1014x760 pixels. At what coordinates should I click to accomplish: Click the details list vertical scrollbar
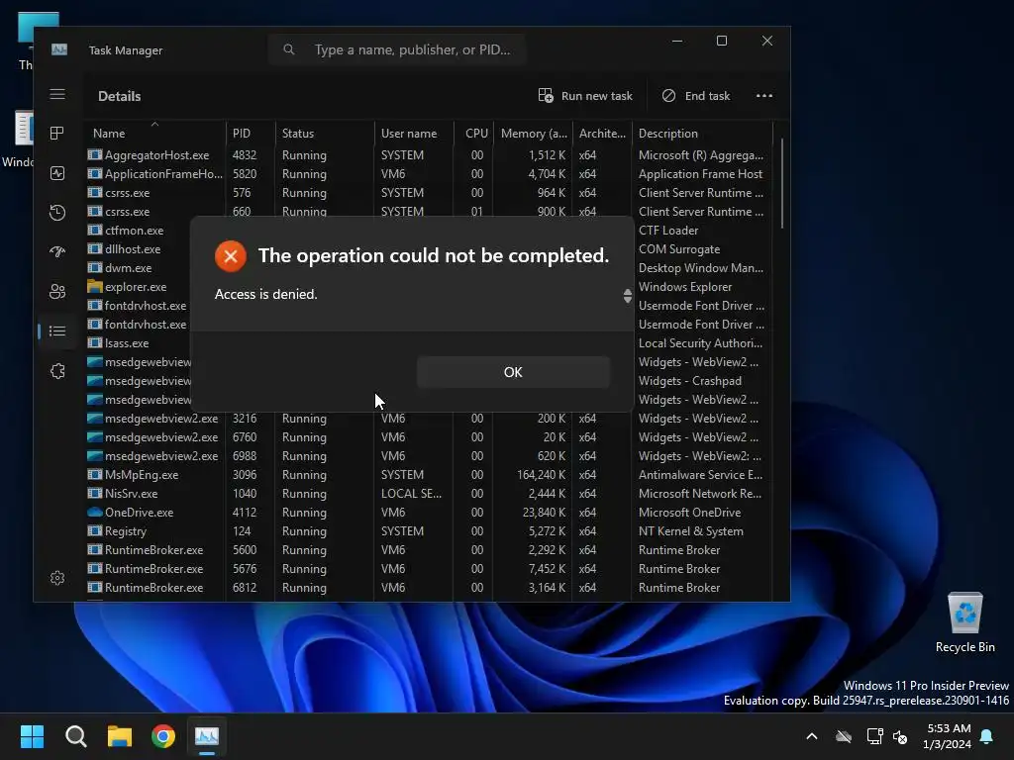click(x=782, y=183)
